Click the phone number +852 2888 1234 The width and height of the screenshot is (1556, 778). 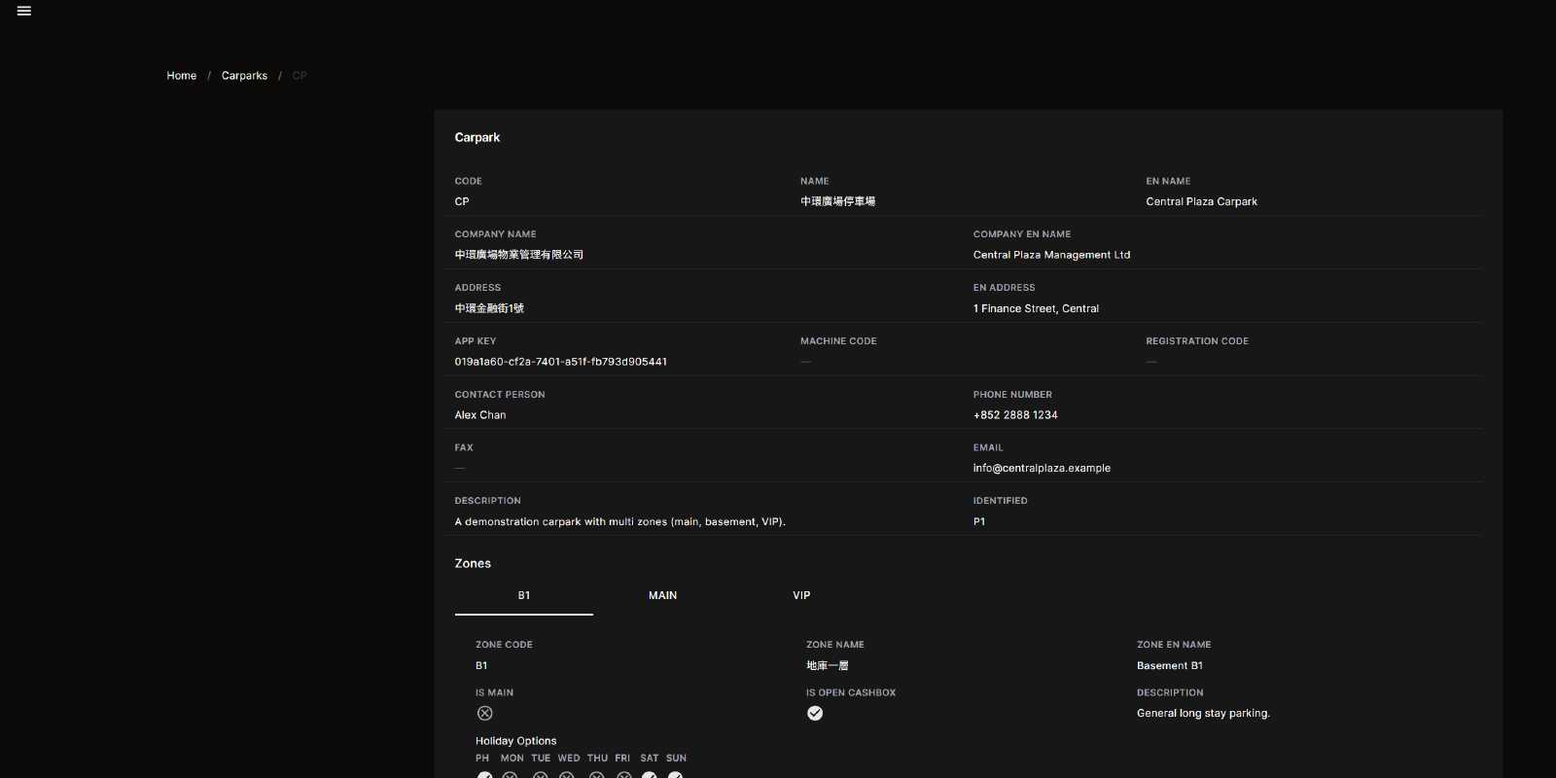(1015, 415)
